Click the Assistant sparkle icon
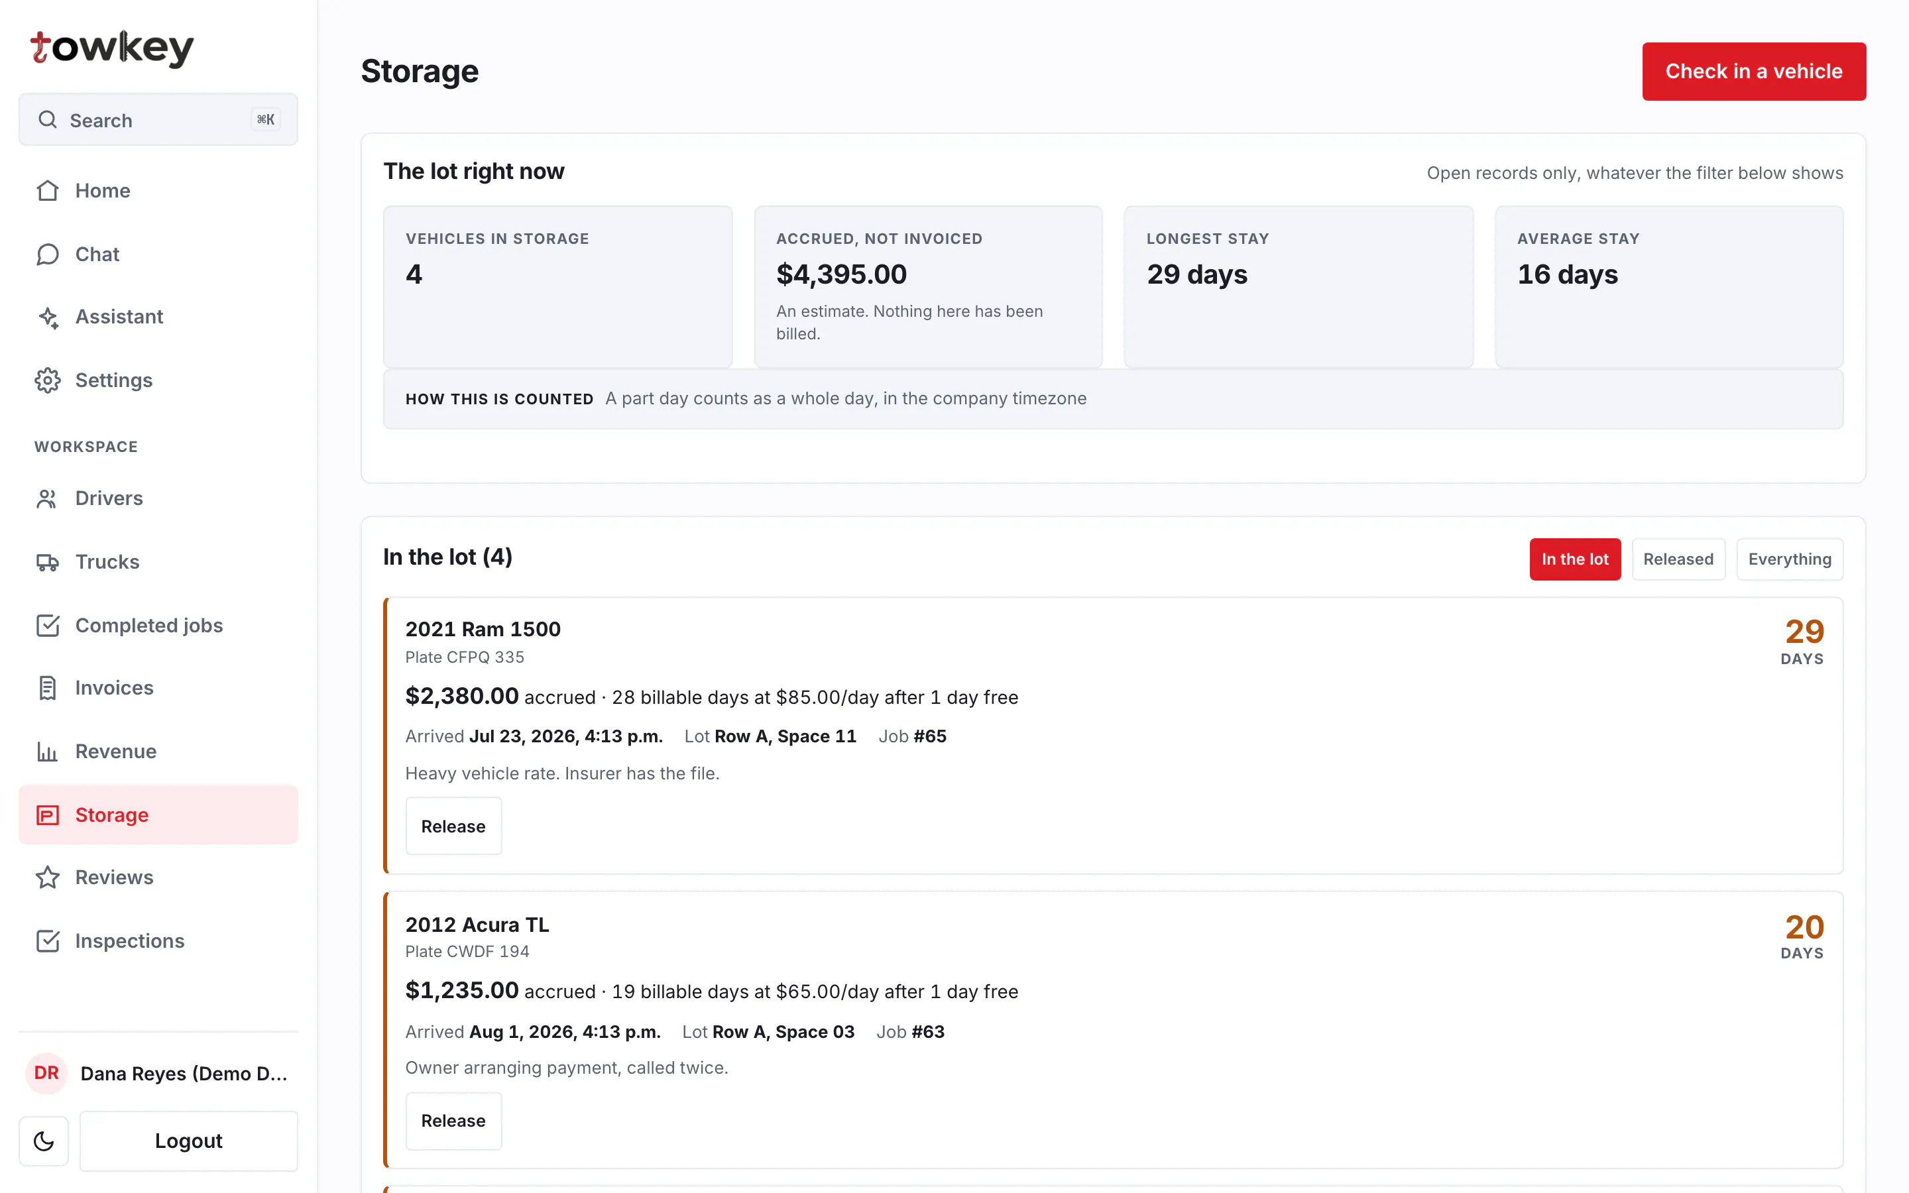 (47, 317)
